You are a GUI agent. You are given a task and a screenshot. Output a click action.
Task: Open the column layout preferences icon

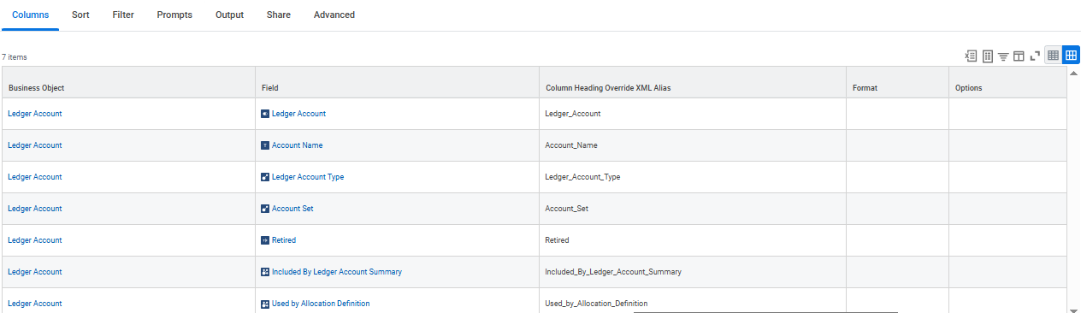[x=1019, y=56]
